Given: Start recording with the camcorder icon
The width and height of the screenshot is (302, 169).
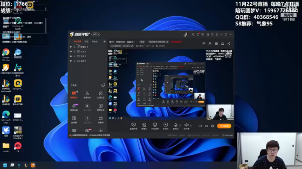Looking at the screenshot, I should tap(200, 126).
